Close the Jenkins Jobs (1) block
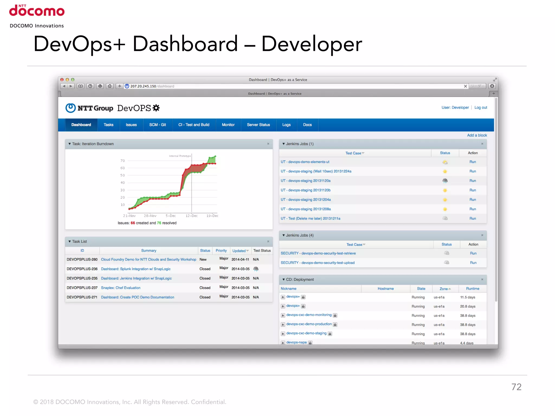Screen dimensions: 555x416 tap(482, 144)
